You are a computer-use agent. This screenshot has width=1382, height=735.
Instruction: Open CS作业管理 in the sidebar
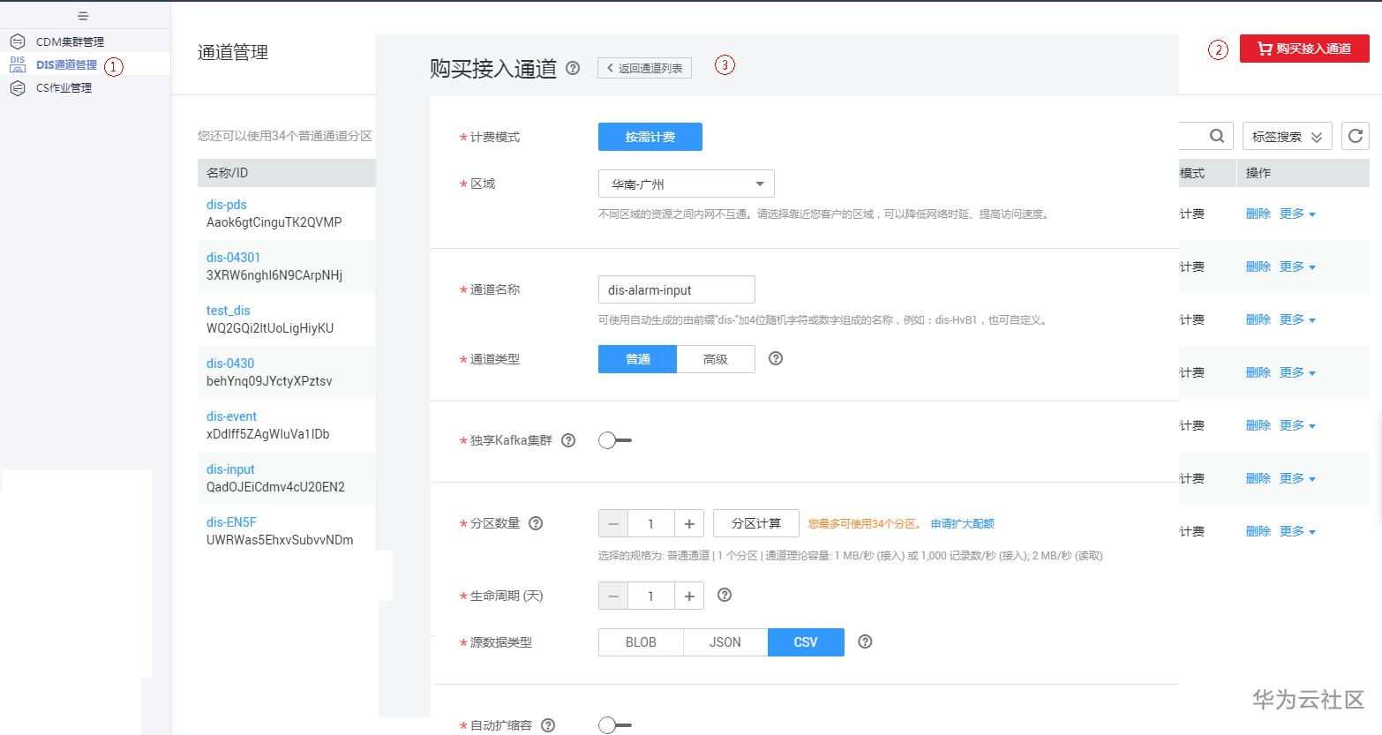64,87
